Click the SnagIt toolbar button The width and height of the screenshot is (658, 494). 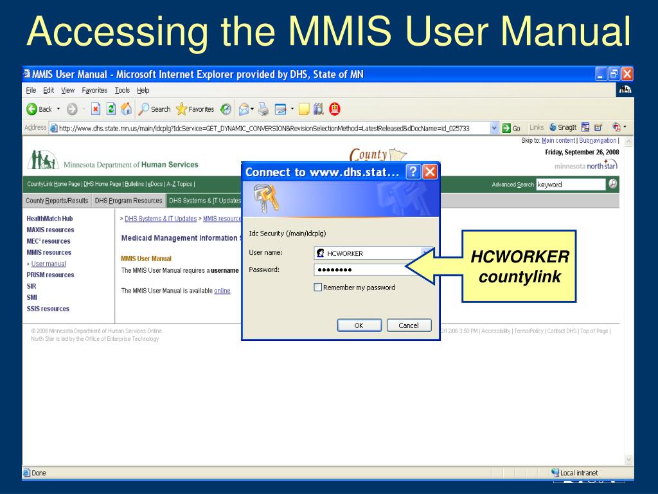click(x=563, y=127)
